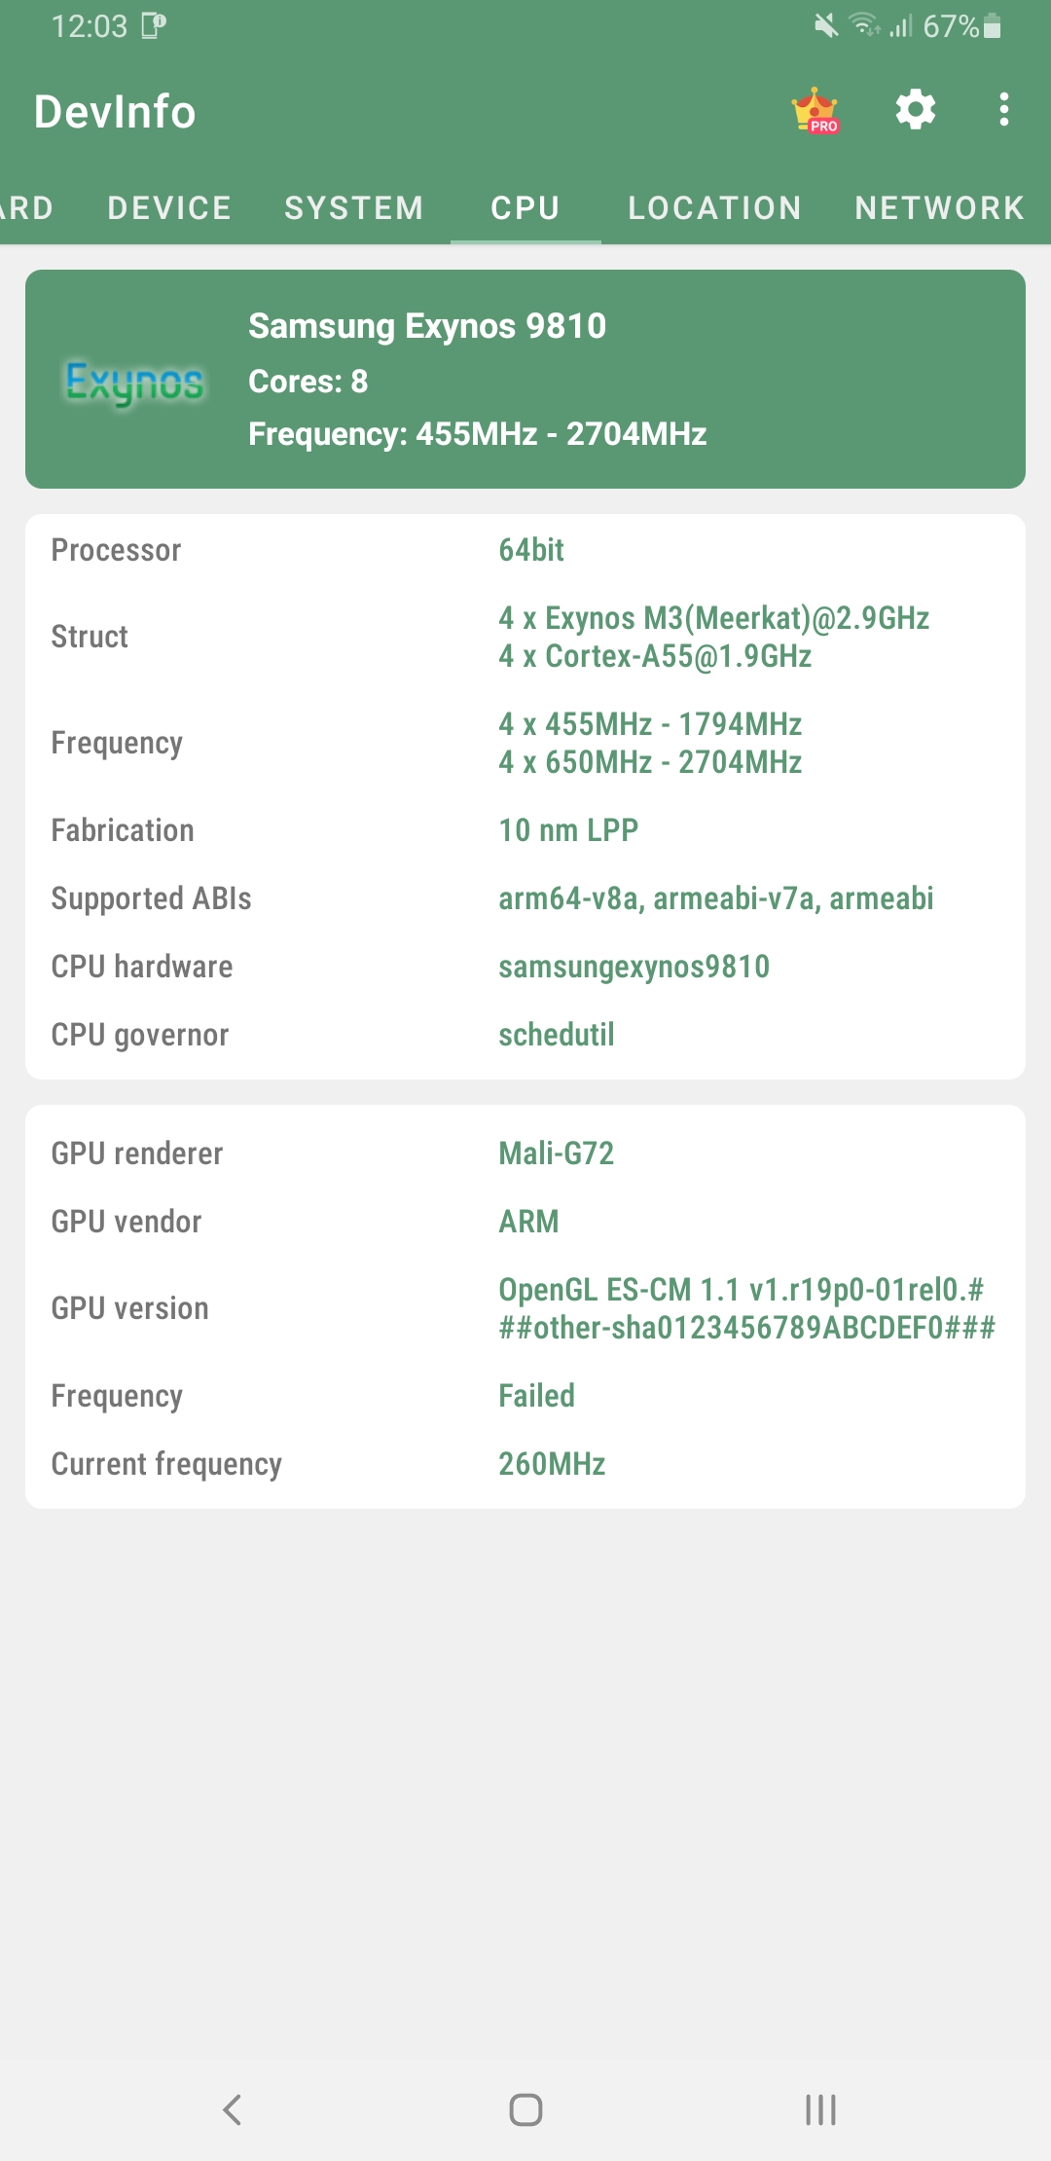Open the PRO upgrade crown icon
Viewport: 1051px width, 2161px height.
tap(815, 111)
